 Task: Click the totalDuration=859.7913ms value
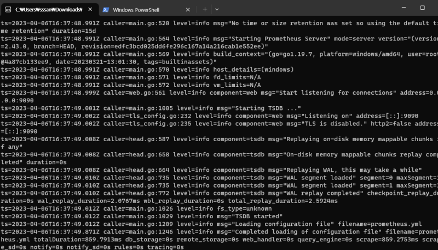point(77,240)
